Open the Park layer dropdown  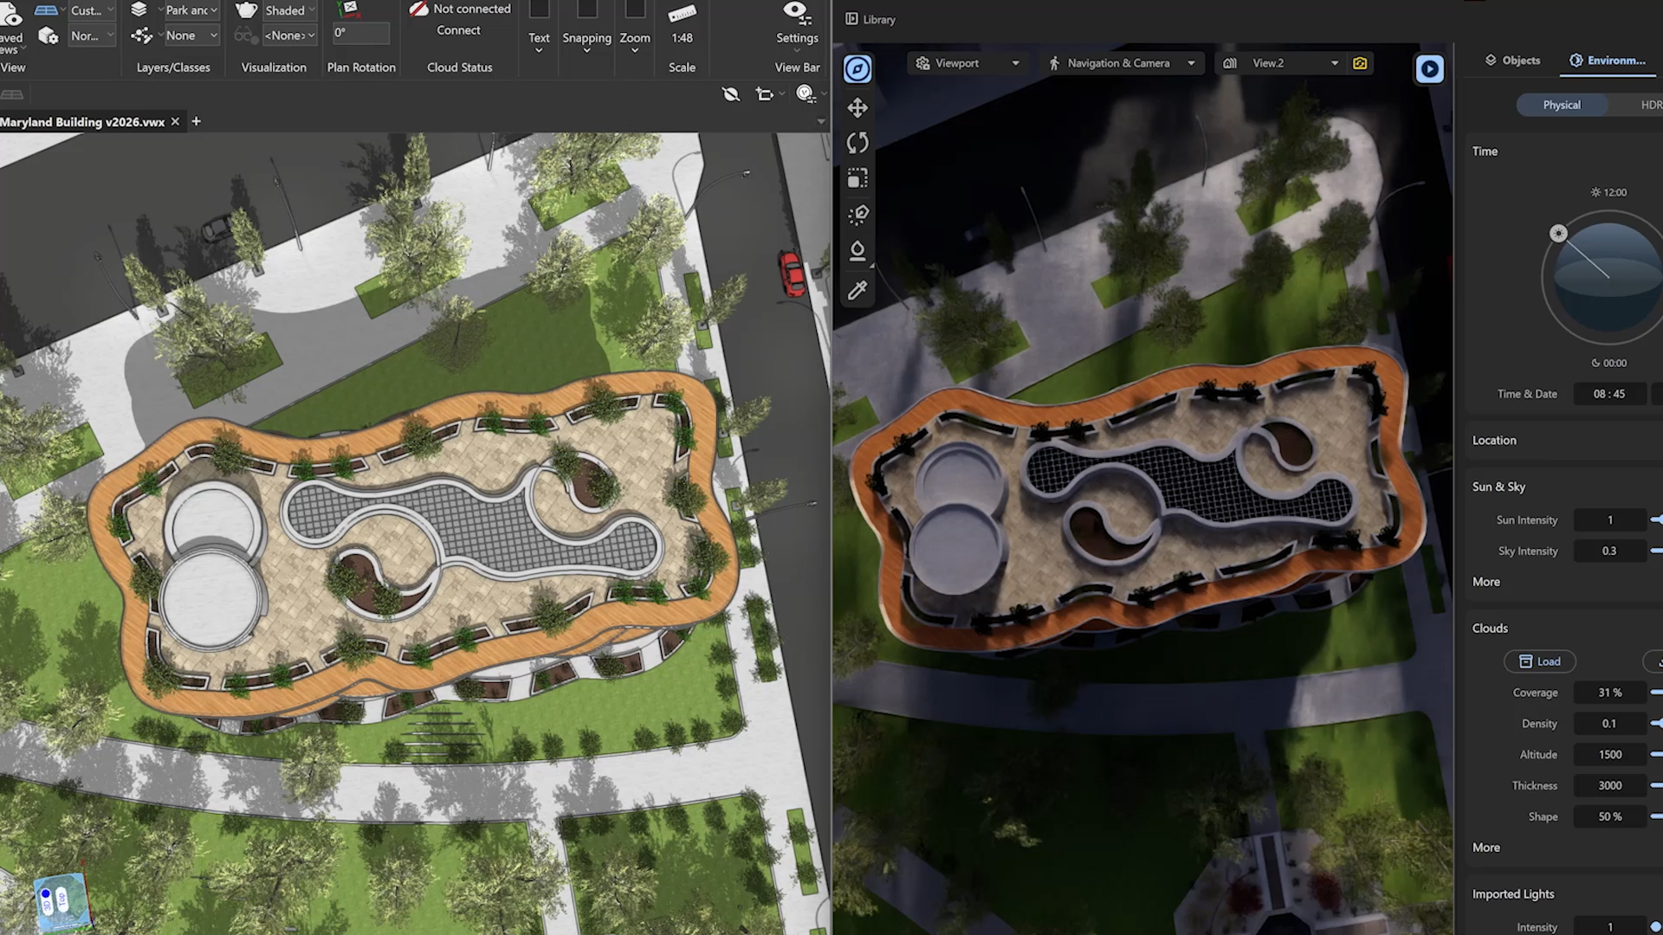coord(191,10)
